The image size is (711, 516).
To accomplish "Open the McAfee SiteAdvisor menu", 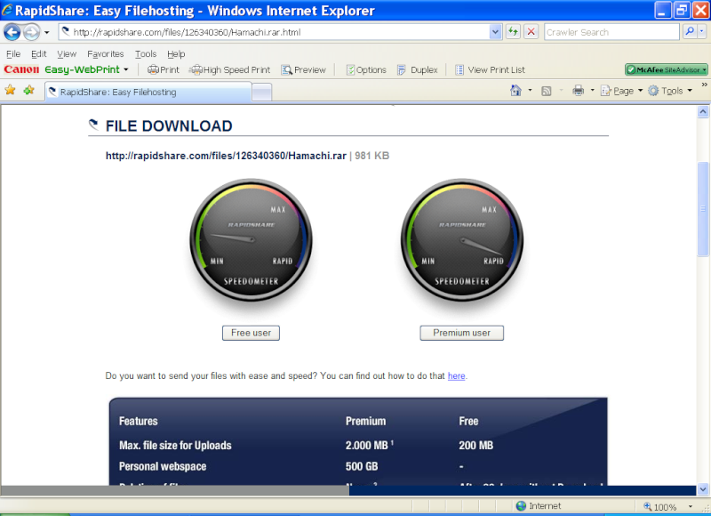I will click(666, 69).
